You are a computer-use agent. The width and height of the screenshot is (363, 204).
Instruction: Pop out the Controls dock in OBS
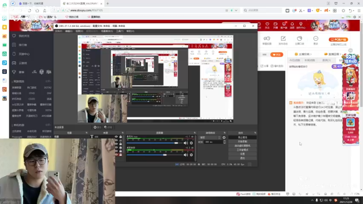click(x=255, y=133)
